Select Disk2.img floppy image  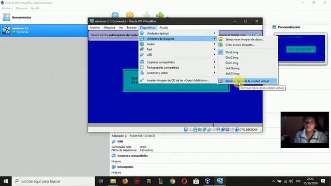(x=247, y=57)
